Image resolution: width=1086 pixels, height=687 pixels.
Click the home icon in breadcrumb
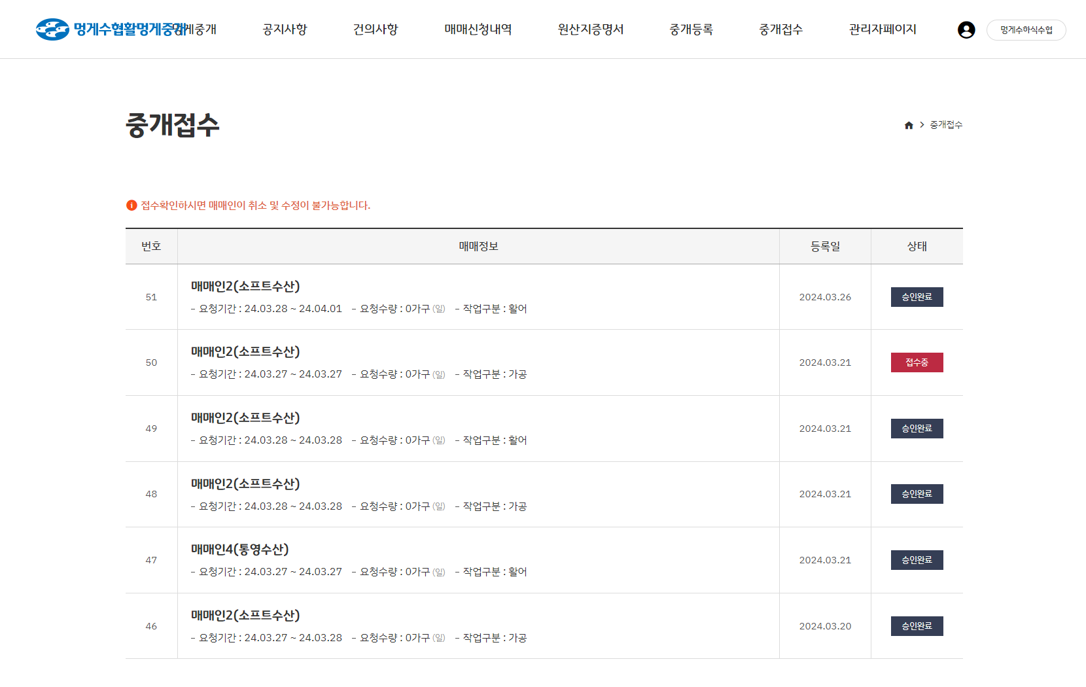click(909, 125)
